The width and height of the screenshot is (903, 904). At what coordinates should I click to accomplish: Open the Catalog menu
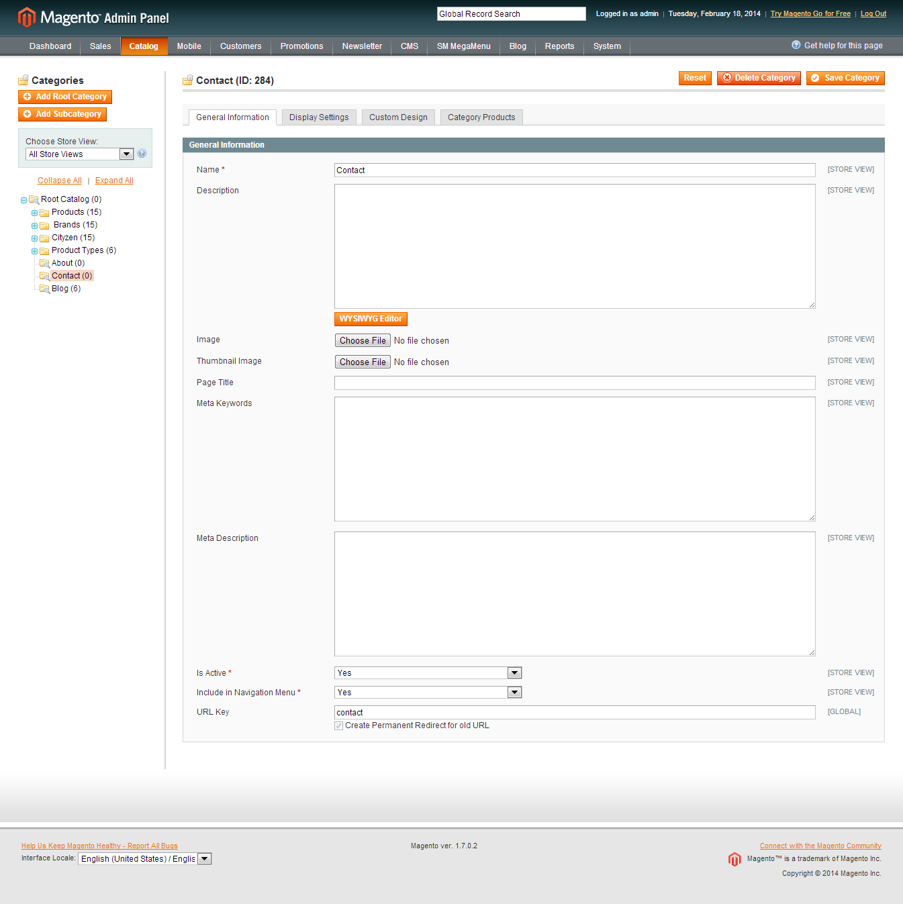coord(144,46)
